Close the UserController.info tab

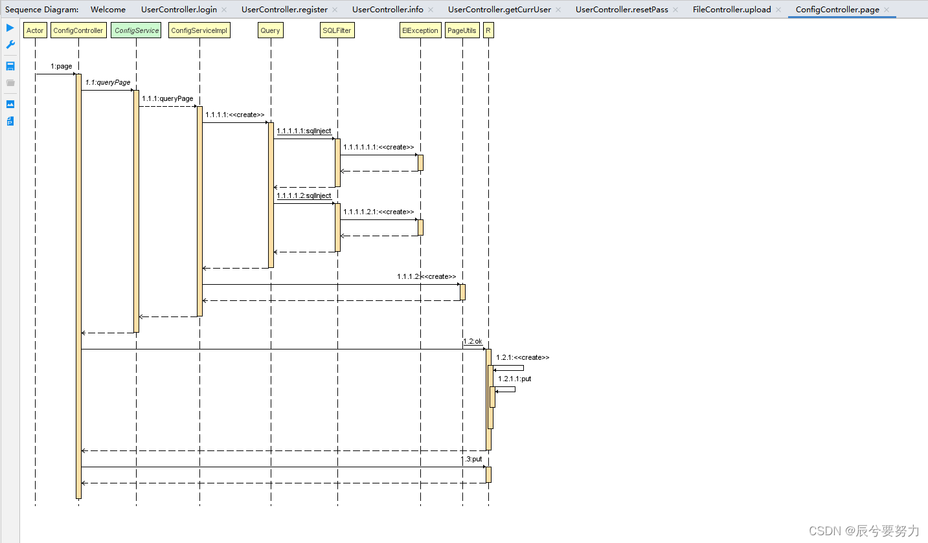(431, 10)
